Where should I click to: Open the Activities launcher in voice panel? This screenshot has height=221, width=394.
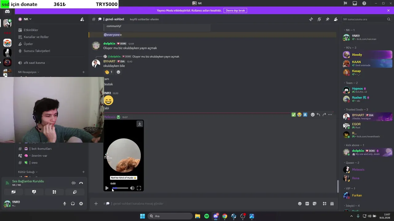tap(54, 192)
